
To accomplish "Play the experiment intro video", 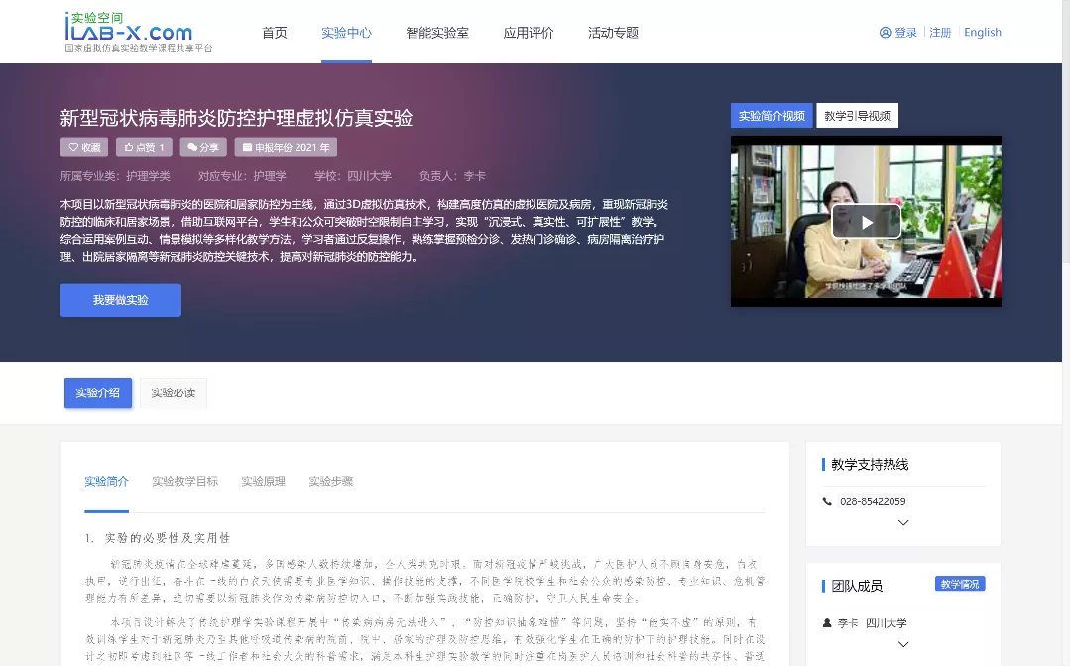I will click(x=866, y=222).
